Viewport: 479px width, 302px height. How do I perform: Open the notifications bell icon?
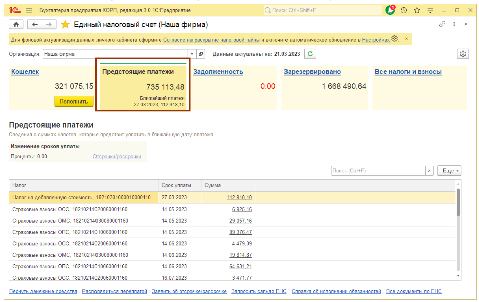tap(390, 10)
